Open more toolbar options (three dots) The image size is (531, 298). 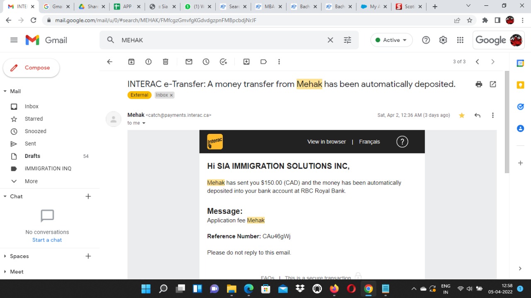click(279, 62)
